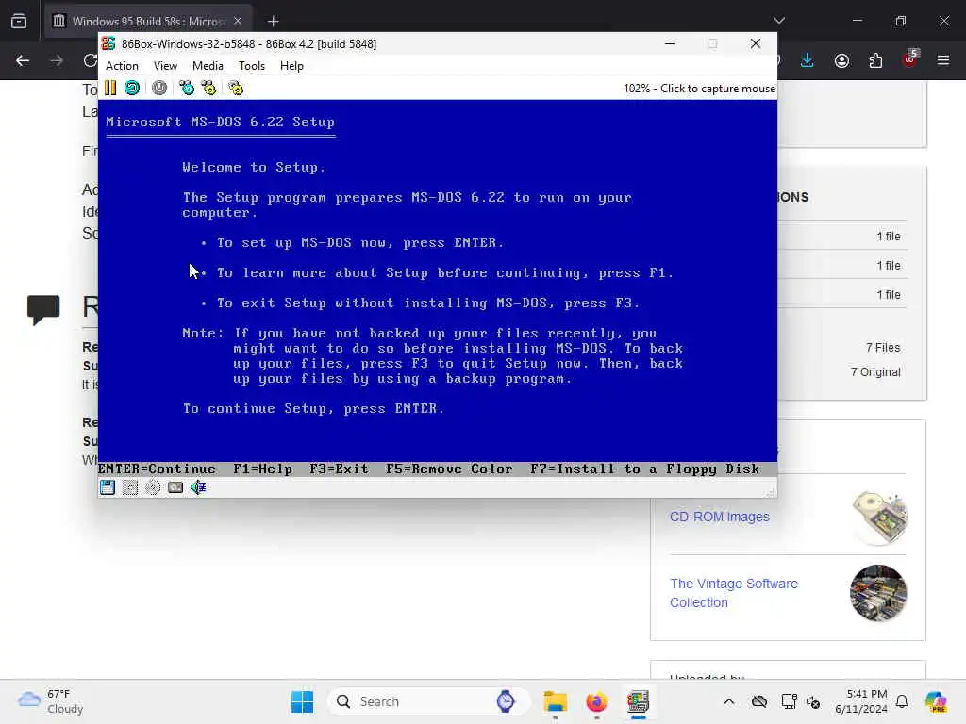Reload the browser page
Viewport: 966px width, 724px height.
pos(90,60)
